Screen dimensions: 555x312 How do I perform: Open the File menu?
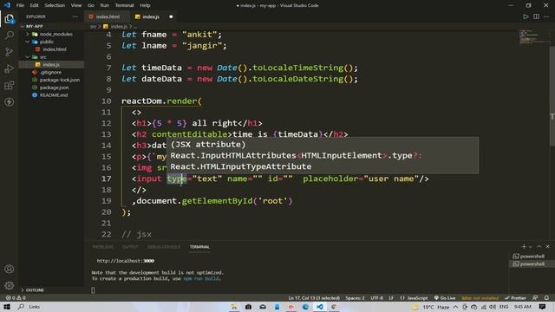click(x=20, y=5)
